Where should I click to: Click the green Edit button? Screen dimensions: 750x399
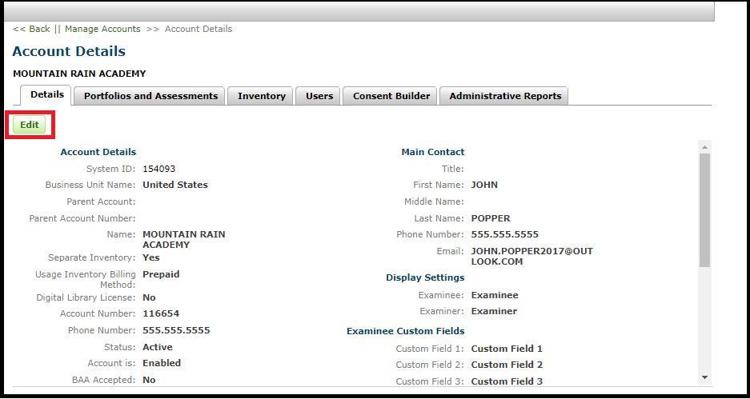tap(29, 125)
